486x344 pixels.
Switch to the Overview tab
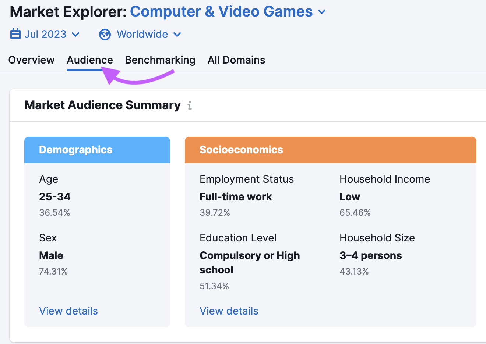tap(31, 60)
